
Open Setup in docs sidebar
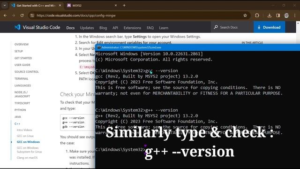click(x=19, y=51)
